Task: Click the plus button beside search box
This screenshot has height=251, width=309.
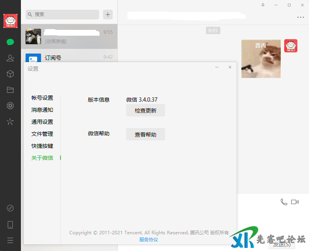Action: [108, 15]
